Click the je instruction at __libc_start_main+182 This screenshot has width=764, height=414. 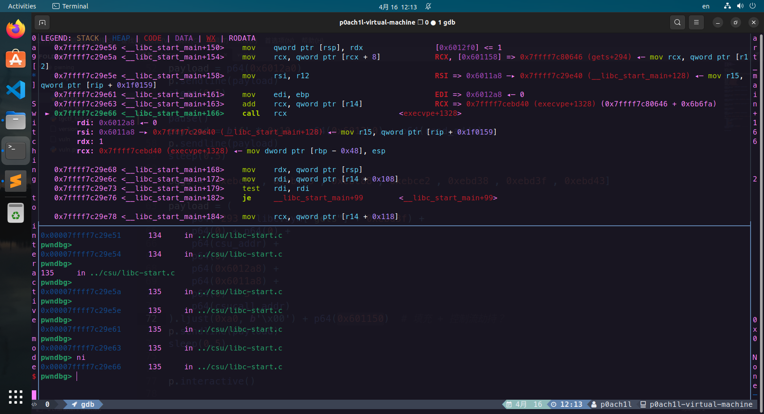pyautogui.click(x=247, y=198)
